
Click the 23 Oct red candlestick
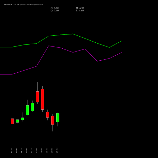click(x=53, y=120)
